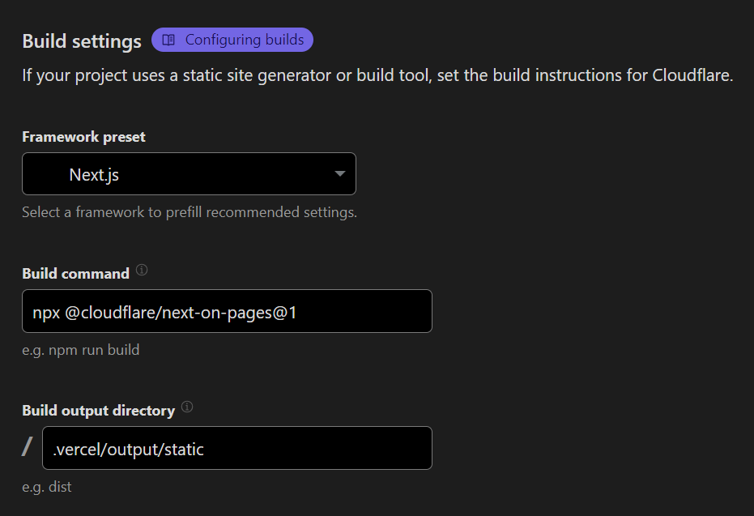Click the tooltip icon for Build command help
Viewport: 754px width, 516px height.
pos(142,271)
